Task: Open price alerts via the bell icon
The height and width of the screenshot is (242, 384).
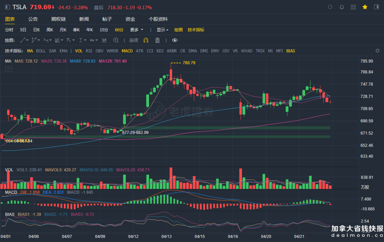Action: point(342,7)
